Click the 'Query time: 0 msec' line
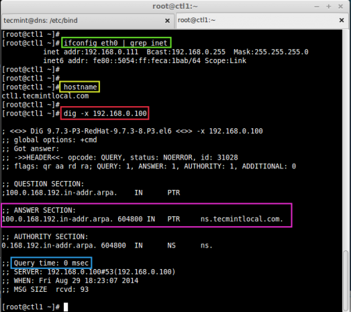The height and width of the screenshot is (312, 351). (51, 263)
